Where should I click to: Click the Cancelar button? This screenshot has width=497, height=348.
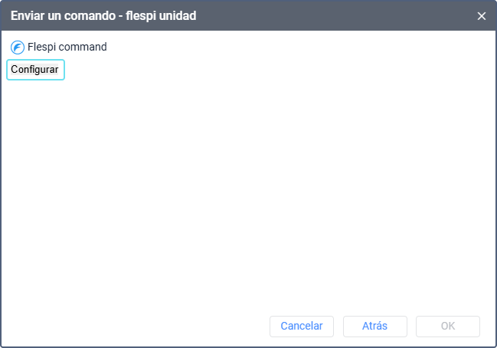[x=302, y=326]
